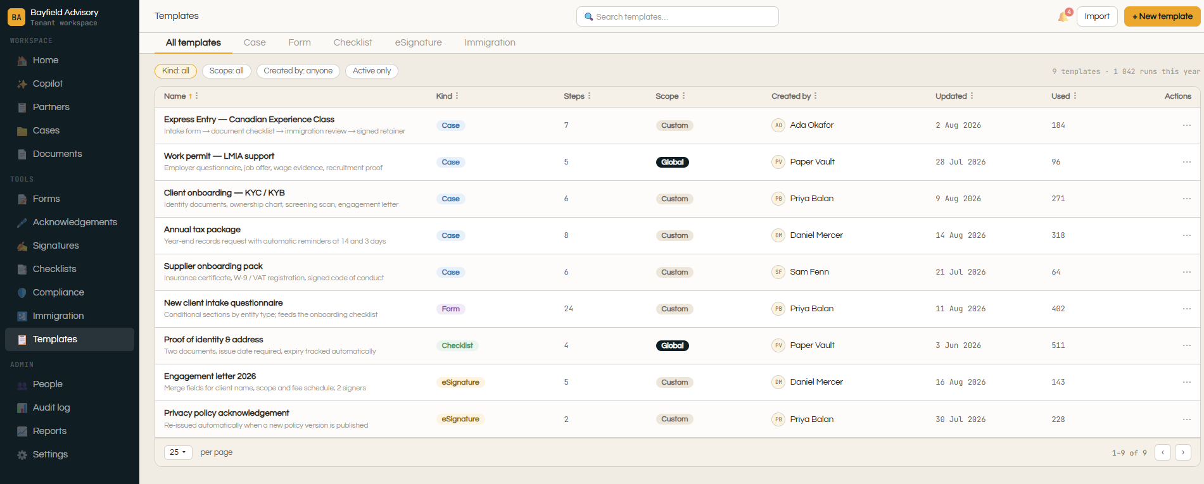Viewport: 1204px width, 484px height.
Task: Open Proof of identity & address template
Action: click(x=213, y=340)
